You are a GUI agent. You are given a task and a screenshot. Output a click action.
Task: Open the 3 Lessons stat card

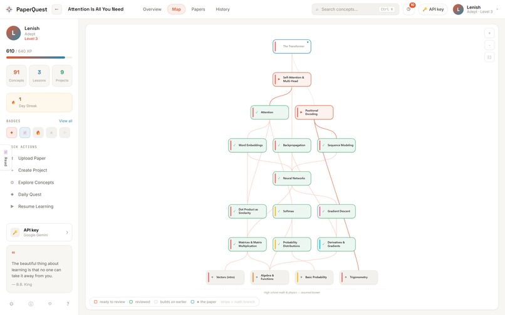(x=39, y=76)
